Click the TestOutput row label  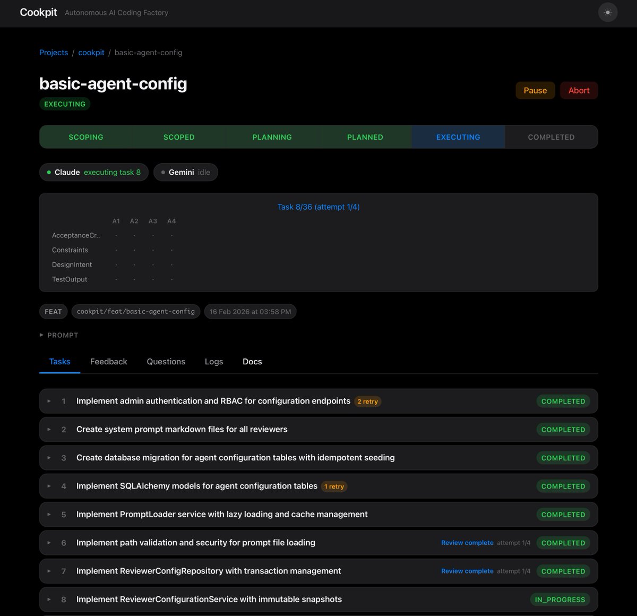[70, 279]
